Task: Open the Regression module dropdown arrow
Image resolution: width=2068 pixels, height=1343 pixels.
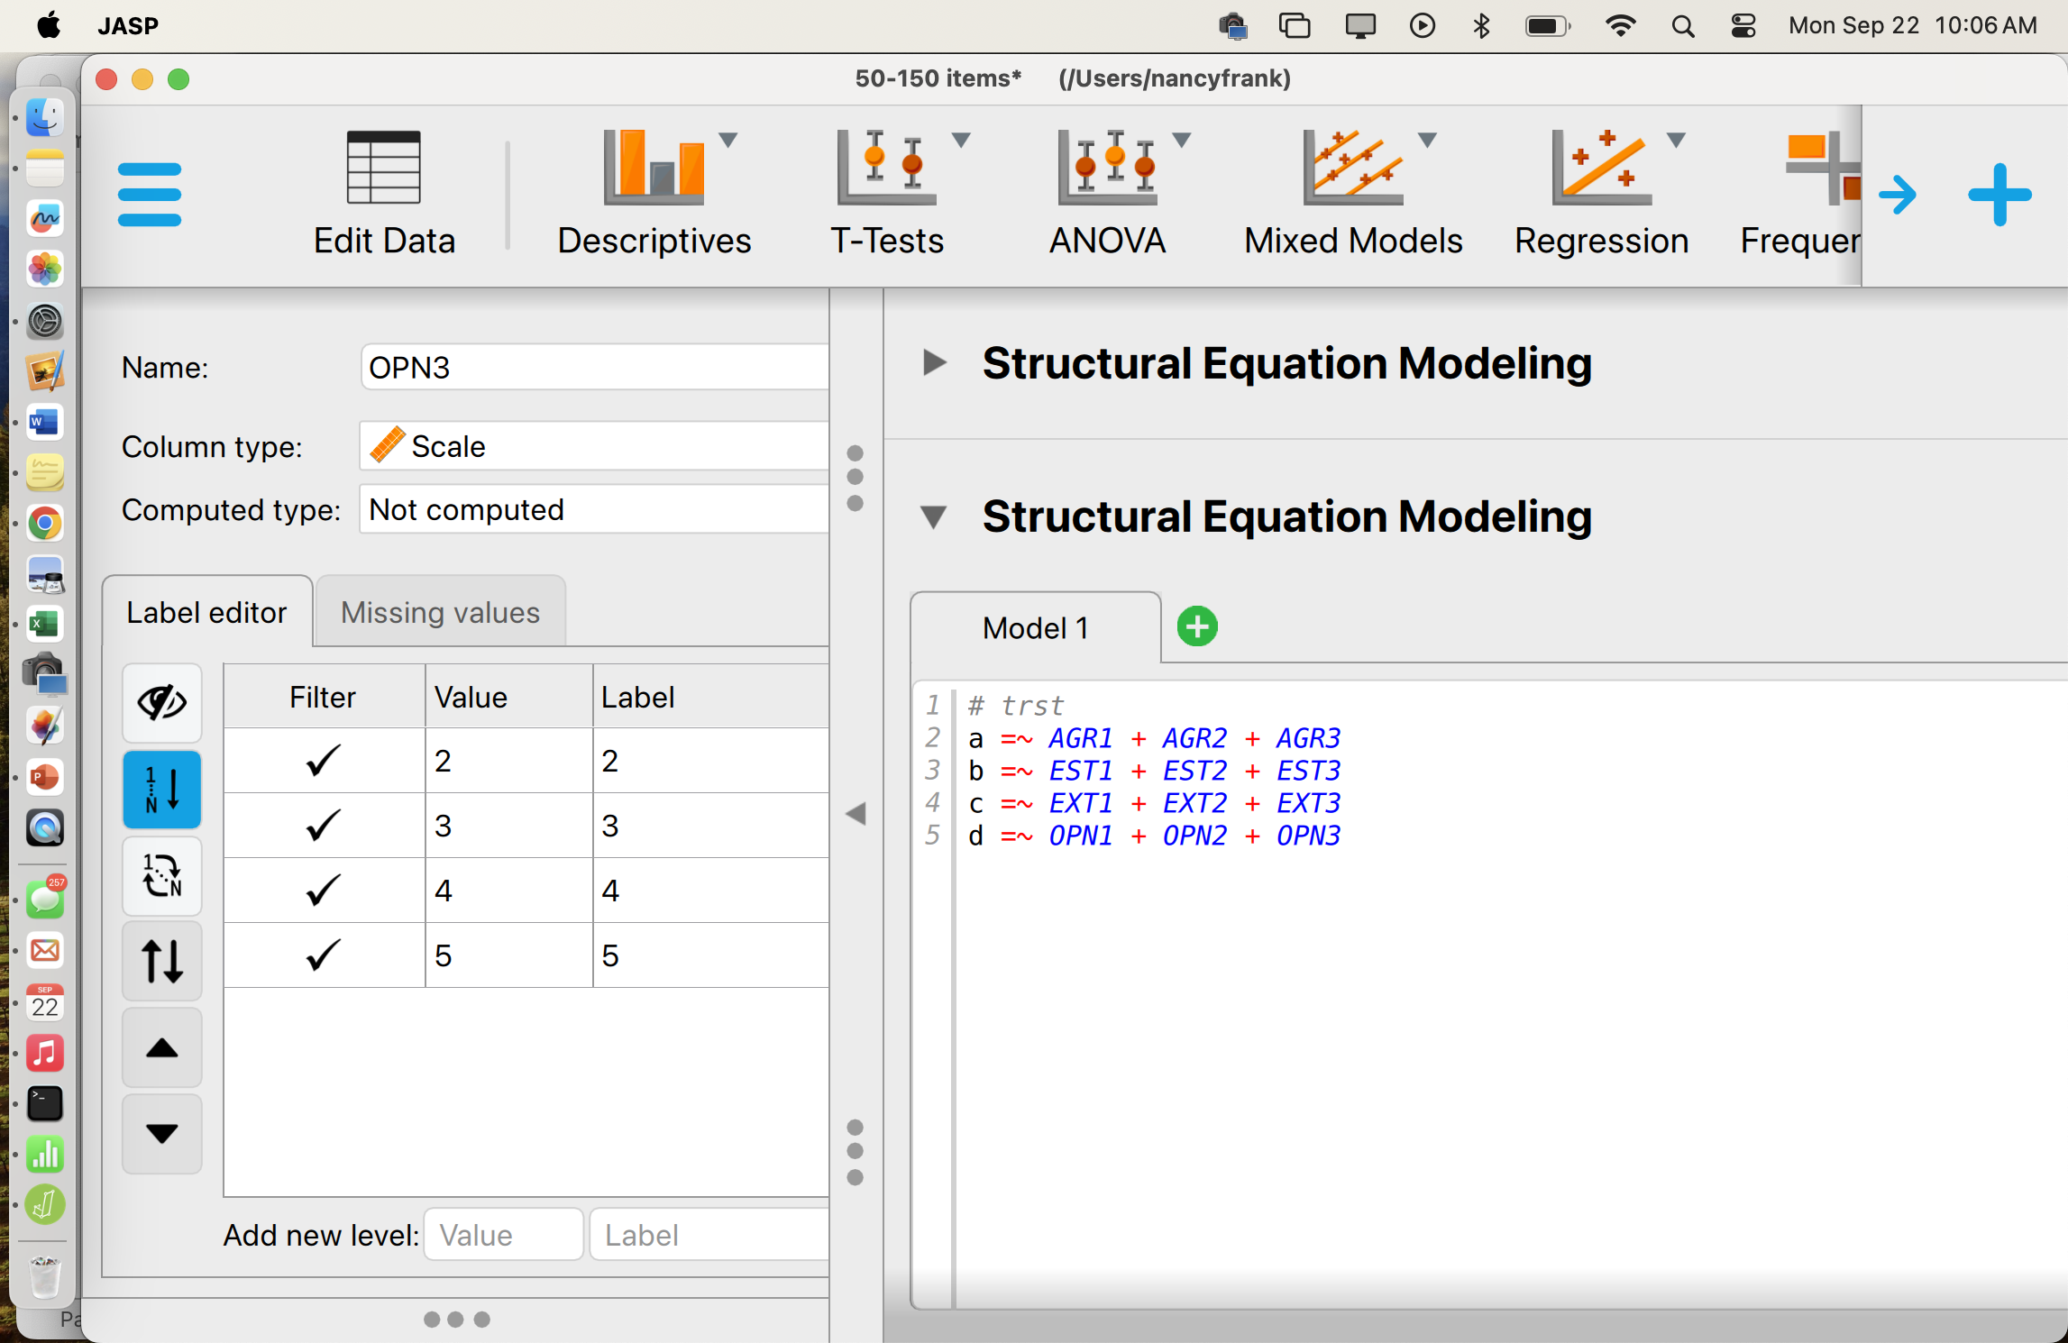Action: coord(1676,140)
